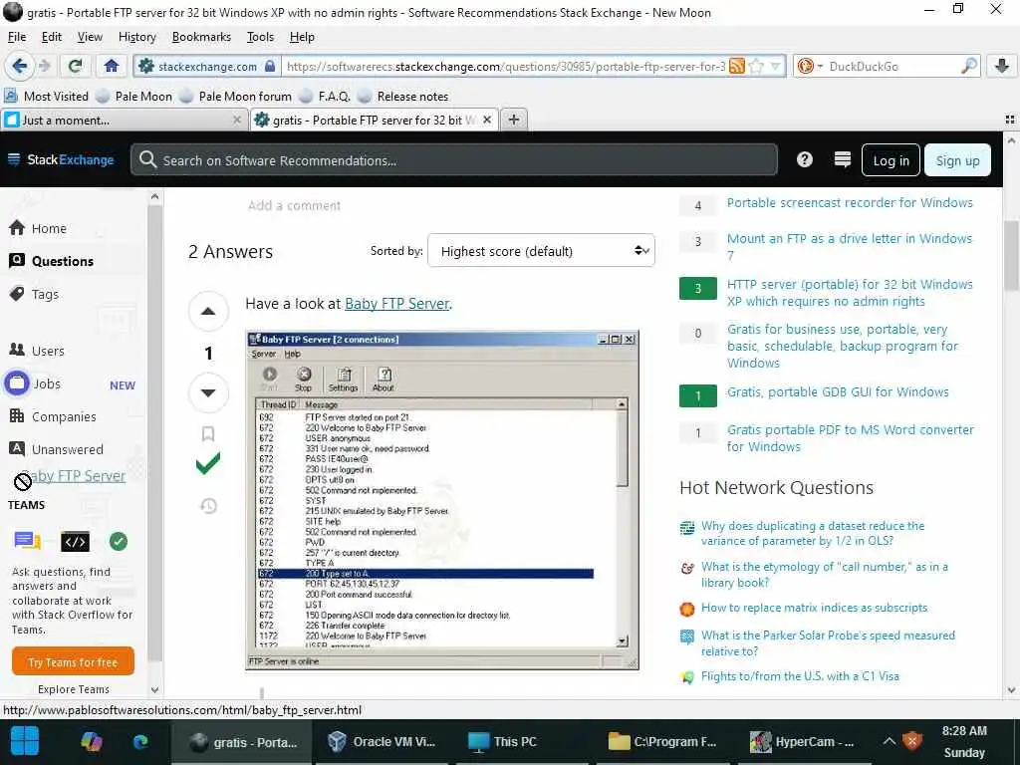The width and height of the screenshot is (1020, 765).
Task: Launch Copilot from the taskbar
Action: point(91,741)
